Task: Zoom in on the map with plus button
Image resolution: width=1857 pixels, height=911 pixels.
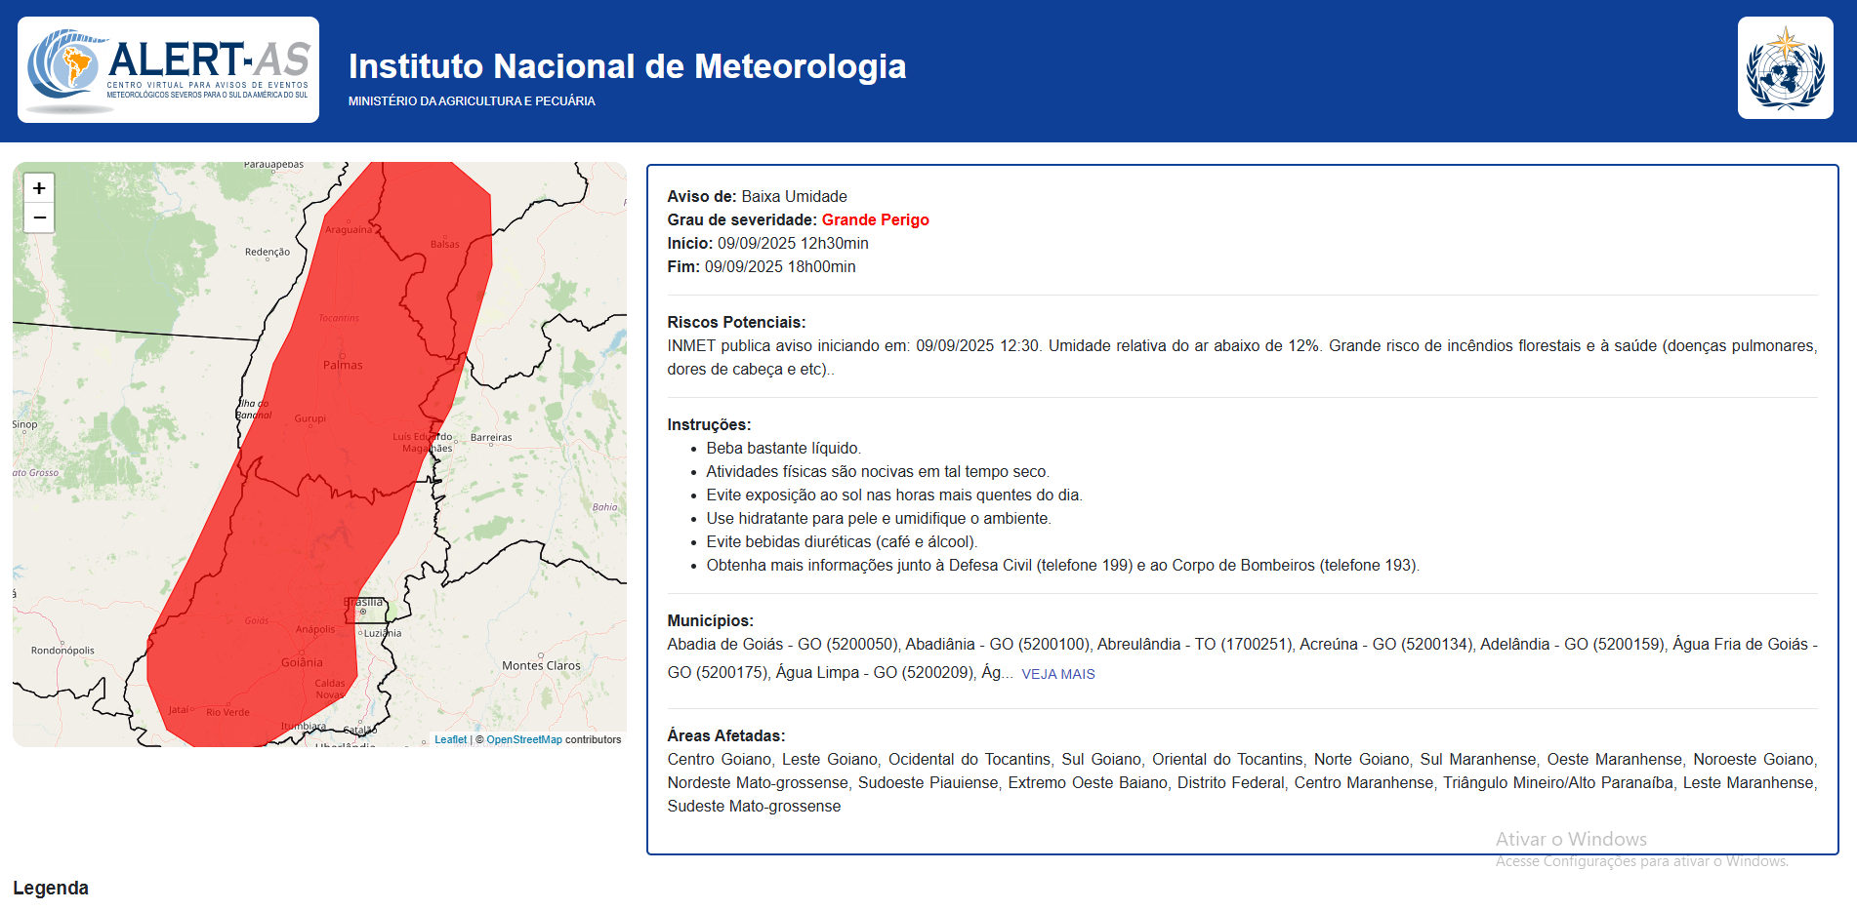Action: pos(39,188)
